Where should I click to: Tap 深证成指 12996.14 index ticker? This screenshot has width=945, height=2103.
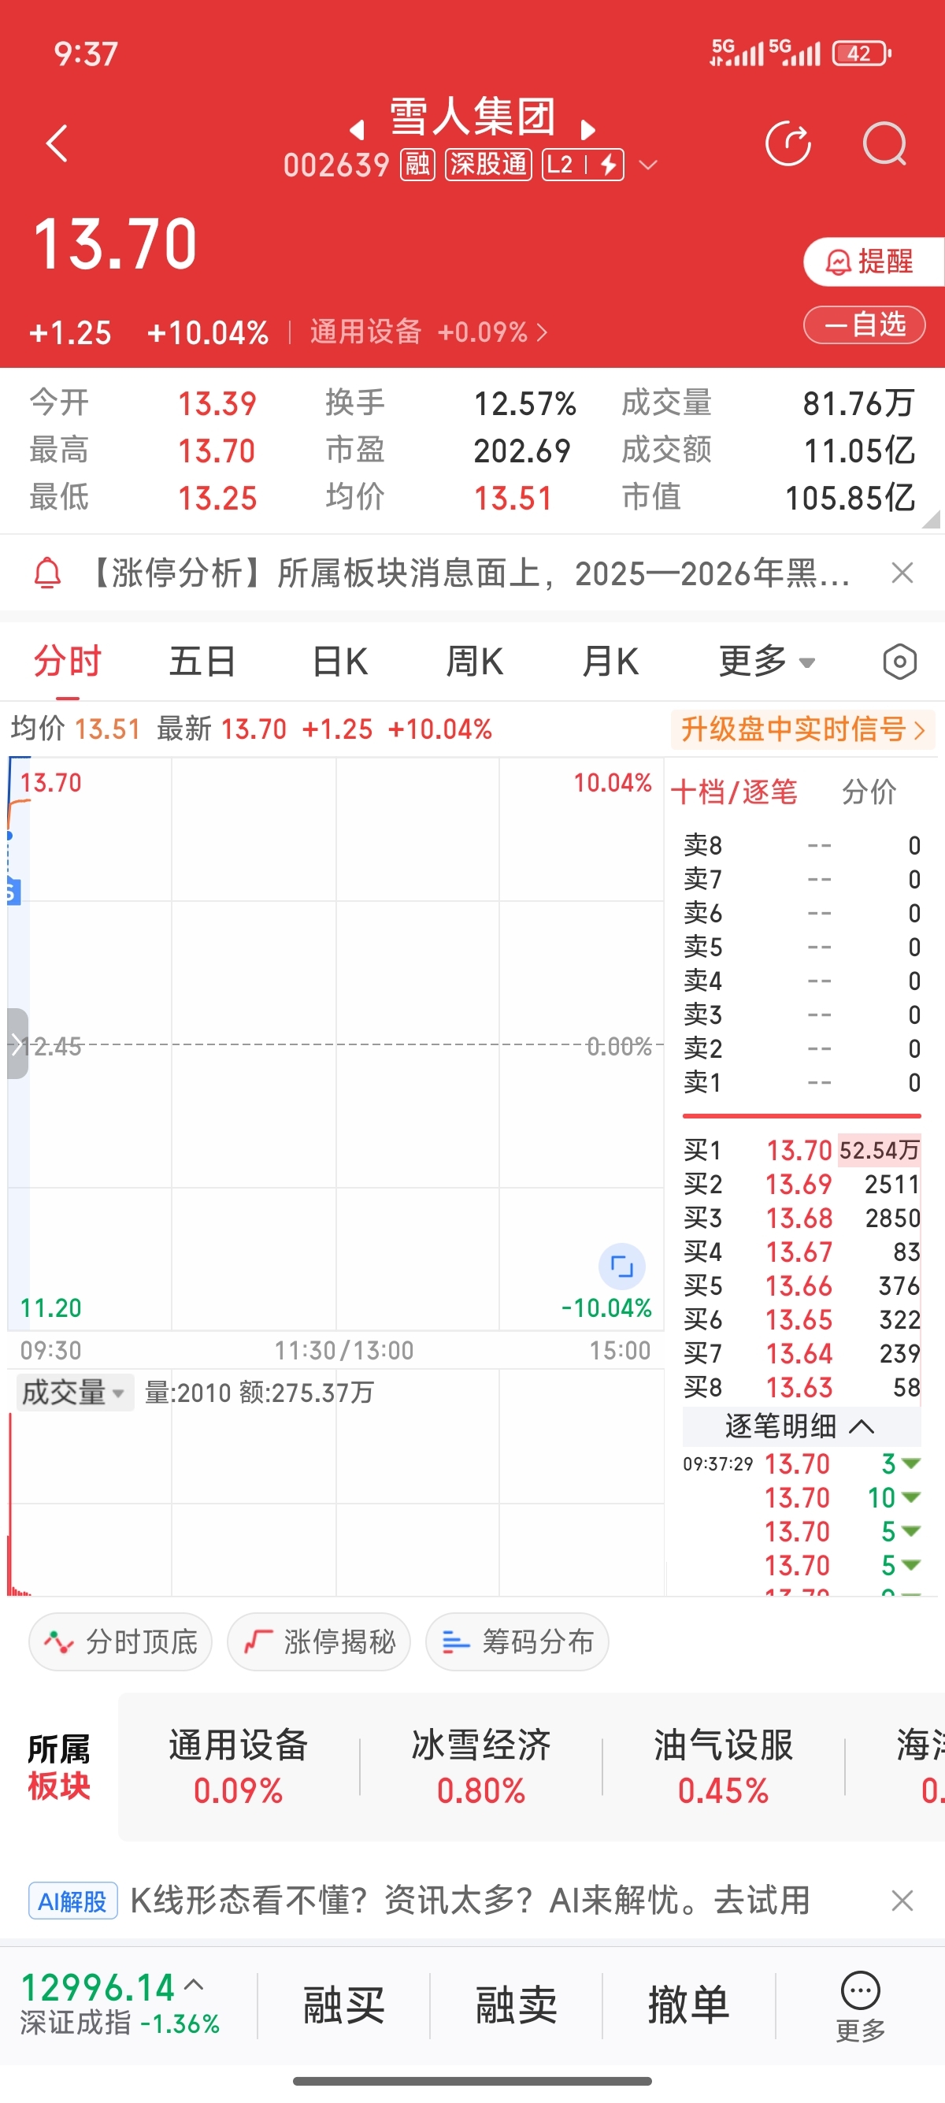pyautogui.click(x=119, y=2005)
